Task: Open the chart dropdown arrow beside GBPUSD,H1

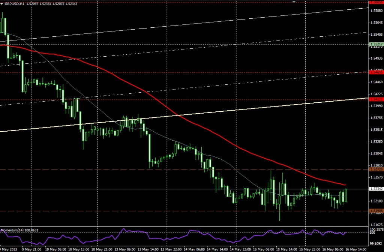Action: point(2,4)
